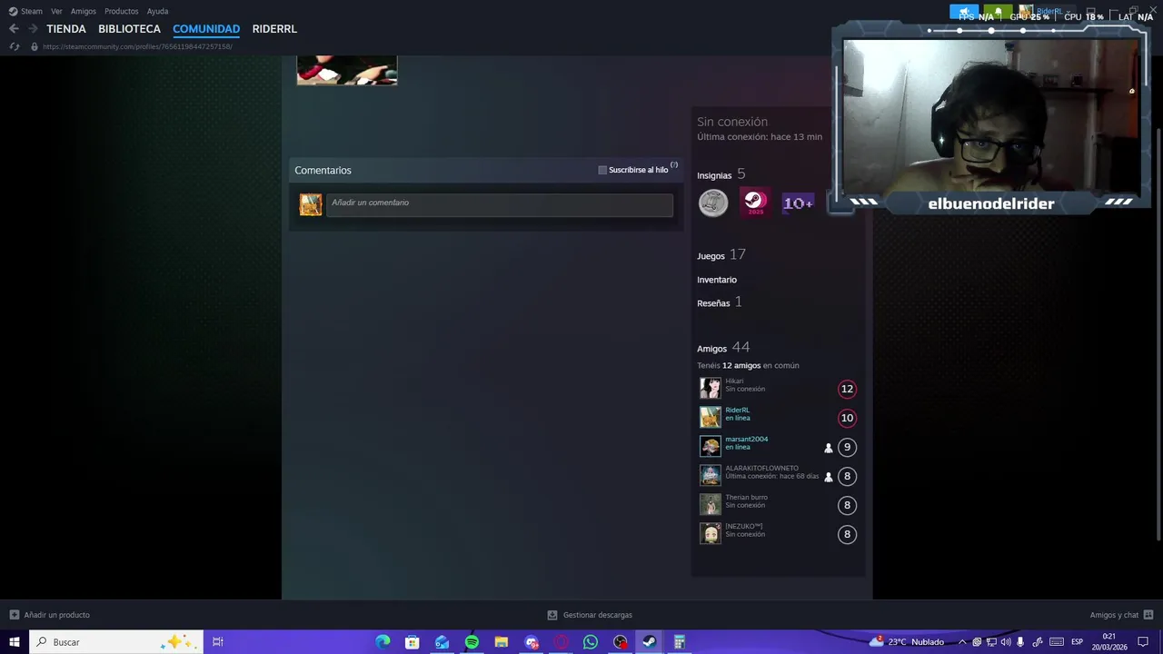Screen dimensions: 1163x654
Task: Click the blue Steam announcements megaphone button
Action: point(964,12)
